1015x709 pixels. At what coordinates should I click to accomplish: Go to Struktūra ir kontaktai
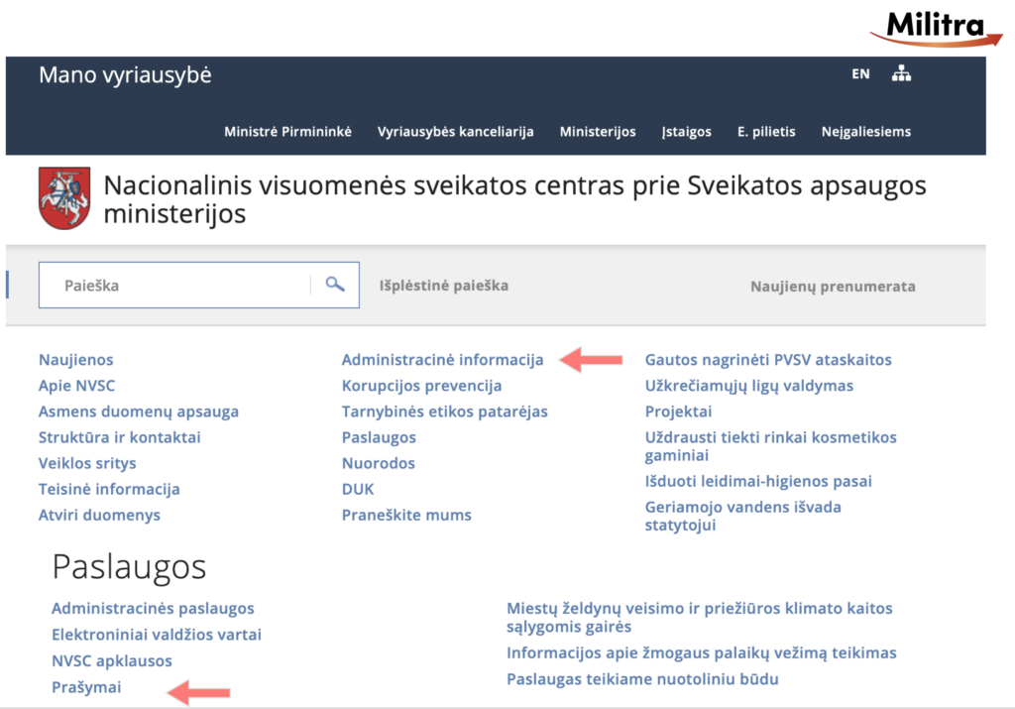(120, 437)
